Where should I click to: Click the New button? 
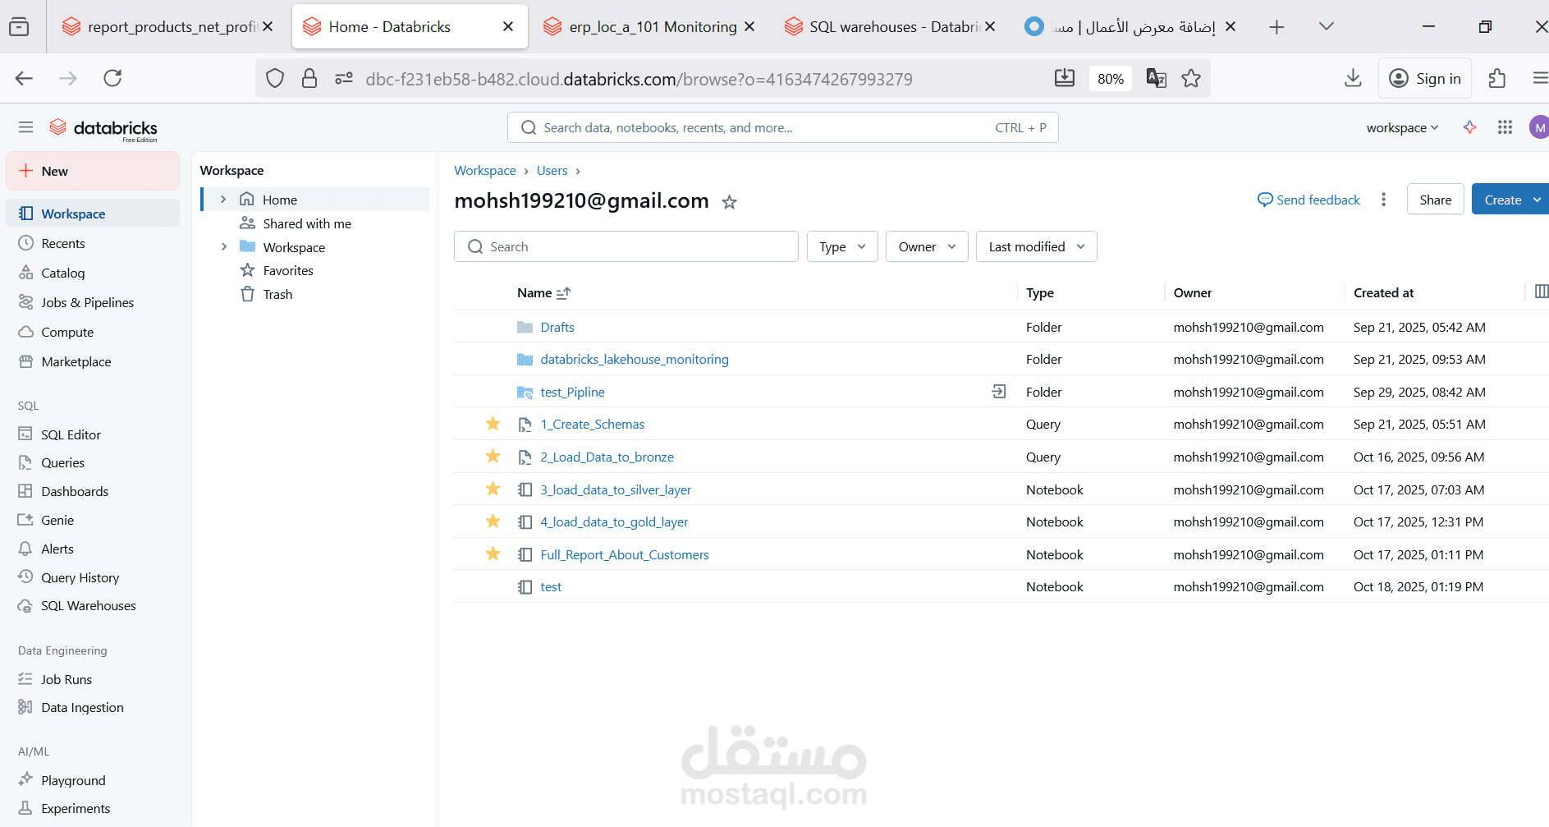tap(93, 171)
